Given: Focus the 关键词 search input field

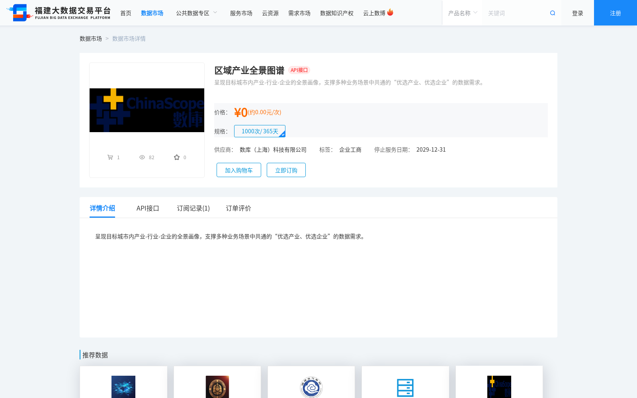Looking at the screenshot, I should click(x=516, y=13).
